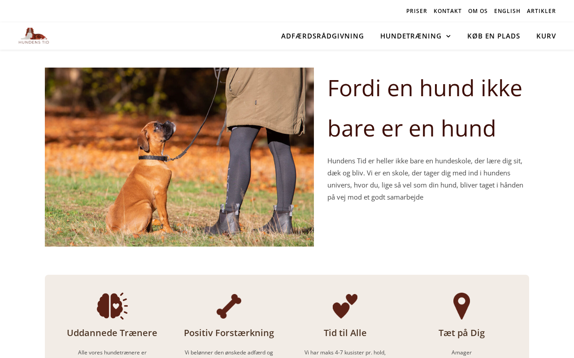Viewport: 574px width, 358px height.
Task: Click the hearts icon above Tid til Alle
Action: (345, 306)
